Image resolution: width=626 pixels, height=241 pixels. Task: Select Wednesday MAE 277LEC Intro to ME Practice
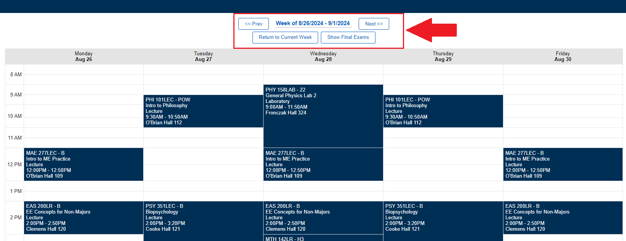coord(323,164)
